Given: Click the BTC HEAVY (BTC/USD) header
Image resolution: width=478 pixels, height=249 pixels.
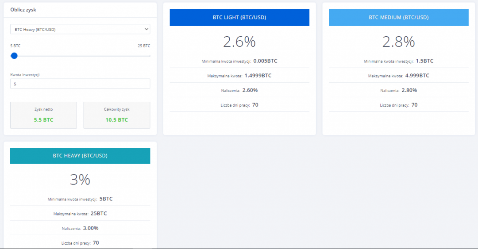Looking at the screenshot, I should tap(80, 156).
